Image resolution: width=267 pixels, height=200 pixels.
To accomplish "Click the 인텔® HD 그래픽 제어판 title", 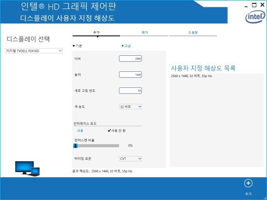I will pyautogui.click(x=68, y=6).
